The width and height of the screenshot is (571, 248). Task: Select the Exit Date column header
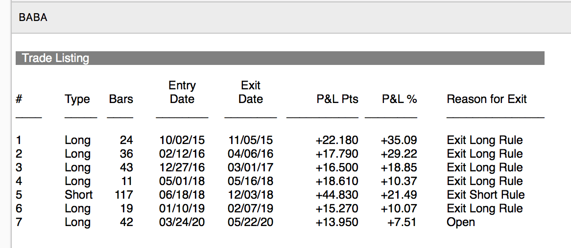tap(251, 92)
